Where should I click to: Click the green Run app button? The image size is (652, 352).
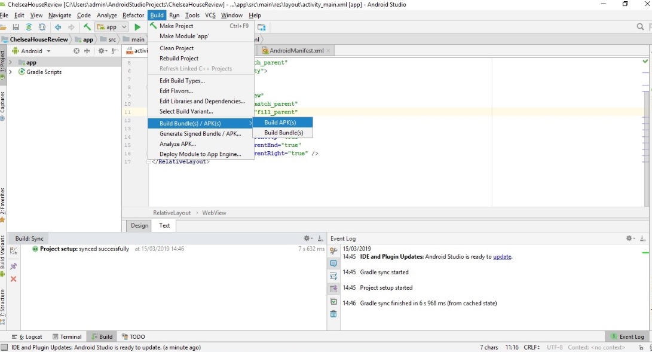coord(137,27)
